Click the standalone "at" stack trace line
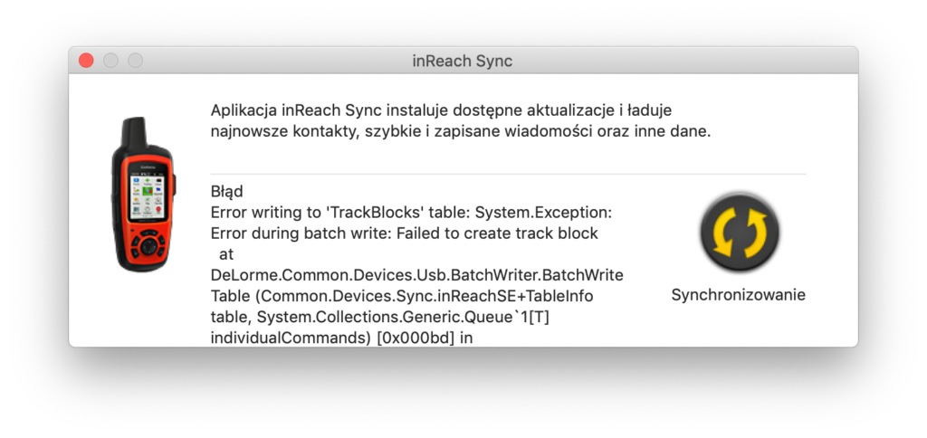Viewport: 927px width, 438px height. (x=226, y=254)
